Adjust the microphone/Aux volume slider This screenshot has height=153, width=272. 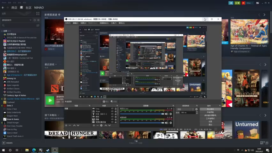coord(142,114)
